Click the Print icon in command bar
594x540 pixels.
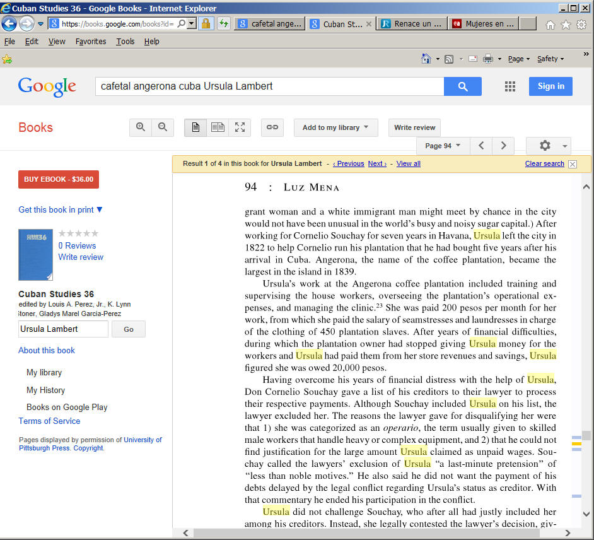(x=488, y=59)
